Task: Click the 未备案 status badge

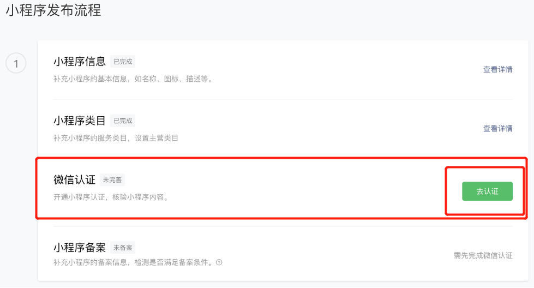Action: pos(123,248)
